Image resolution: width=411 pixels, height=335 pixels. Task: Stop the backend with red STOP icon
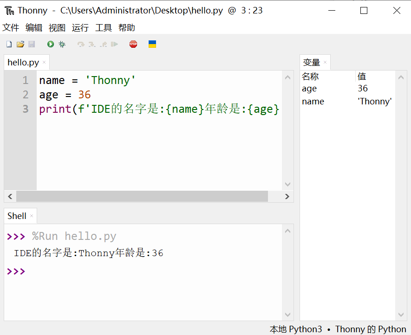point(133,44)
